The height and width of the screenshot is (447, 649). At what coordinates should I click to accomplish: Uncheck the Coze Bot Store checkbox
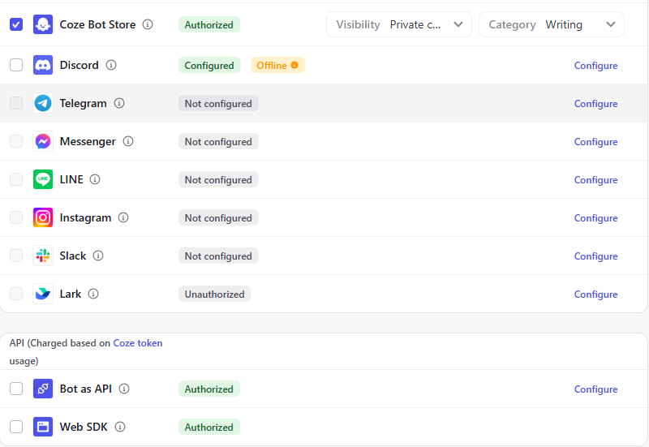pyautogui.click(x=16, y=24)
